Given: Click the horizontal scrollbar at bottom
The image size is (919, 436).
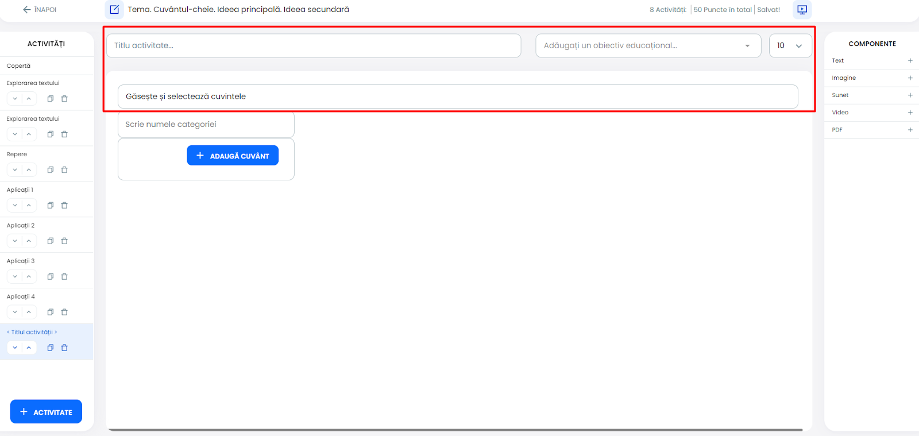Looking at the screenshot, I should click(x=455, y=430).
